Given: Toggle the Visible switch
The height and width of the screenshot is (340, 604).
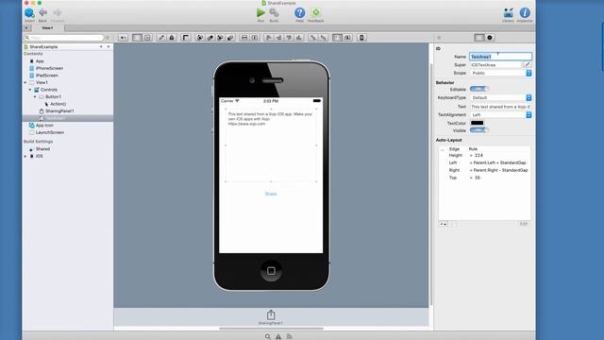Looking at the screenshot, I should pos(478,130).
